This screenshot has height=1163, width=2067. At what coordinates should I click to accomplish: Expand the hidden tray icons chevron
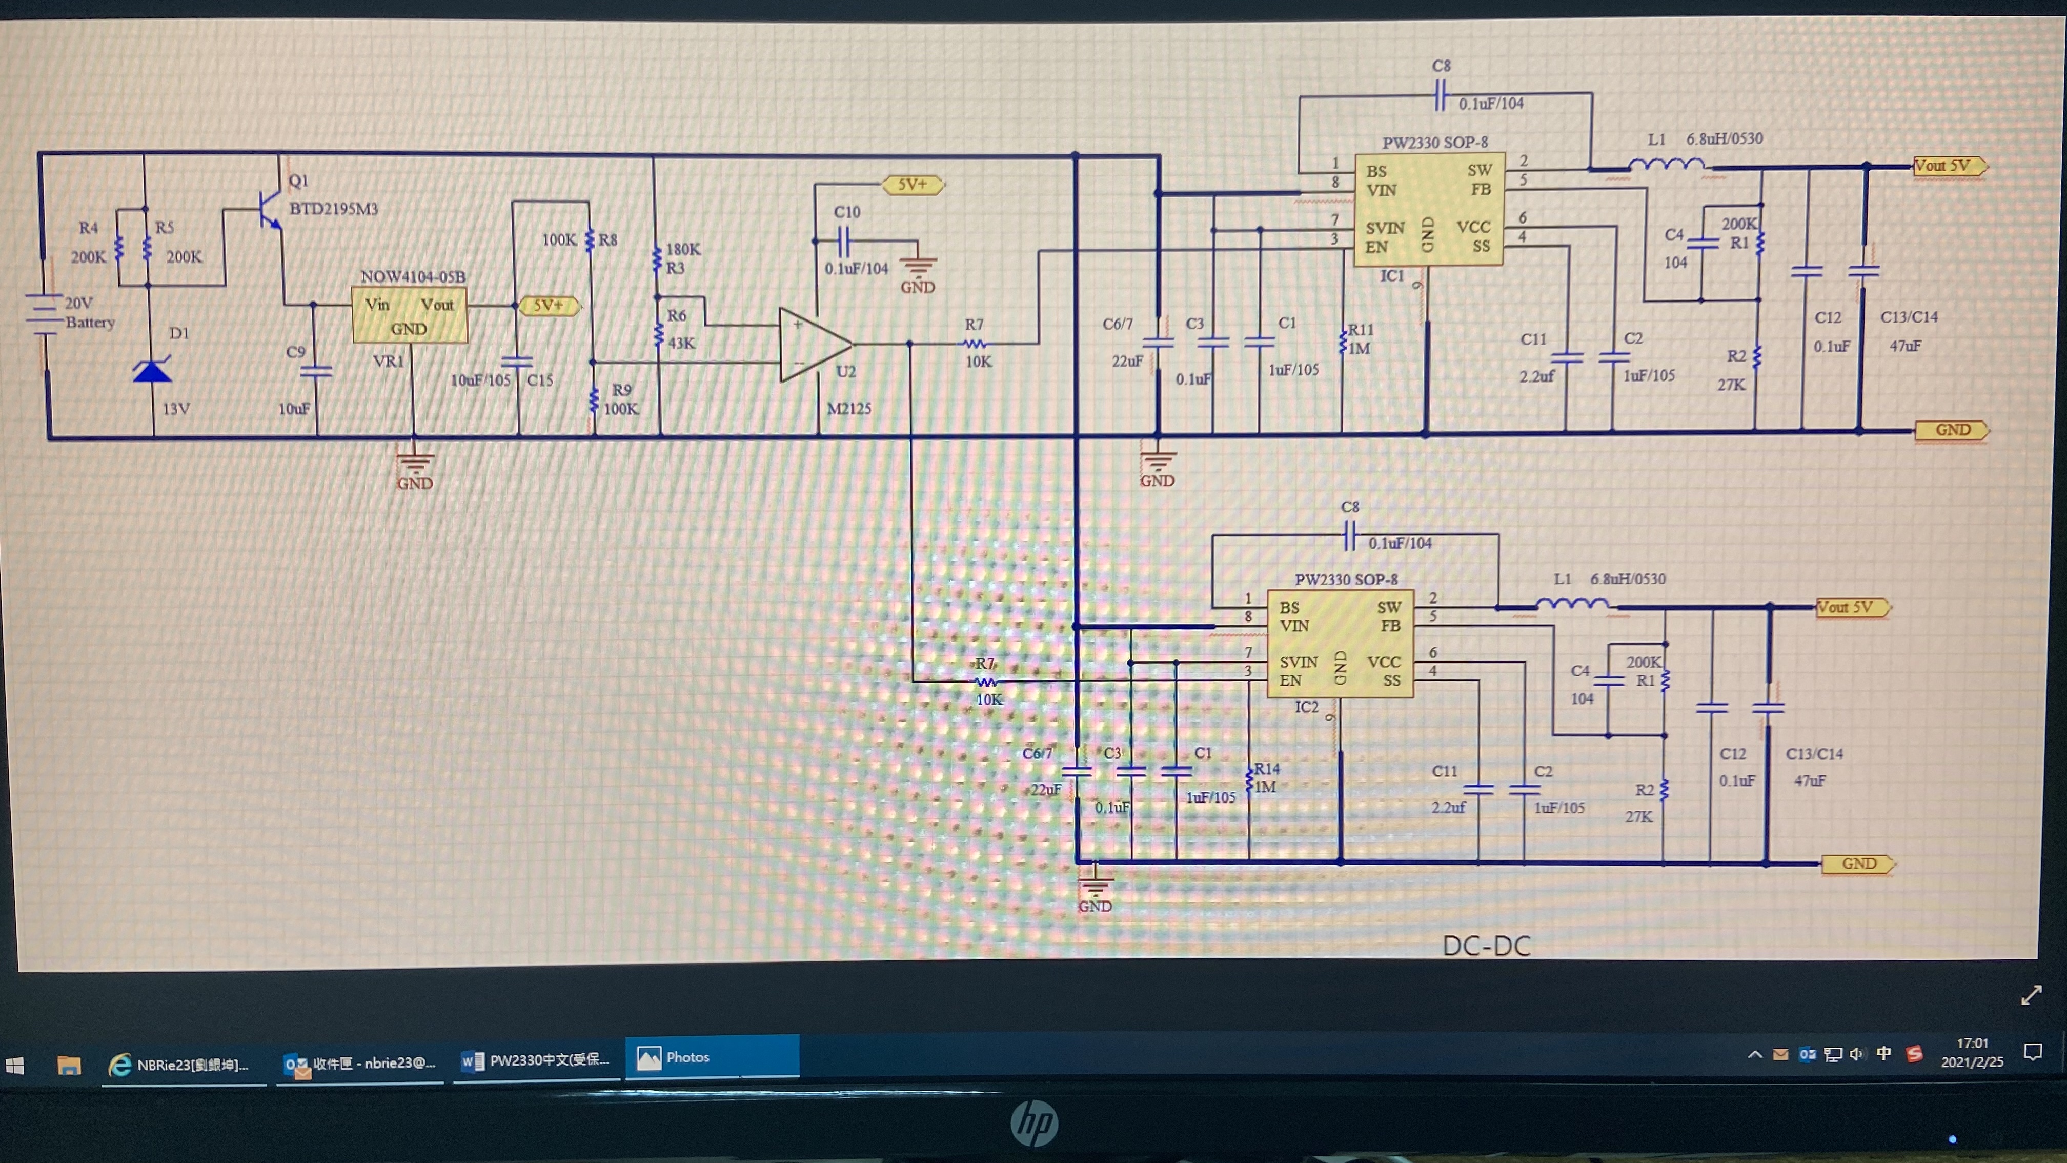1755,1055
